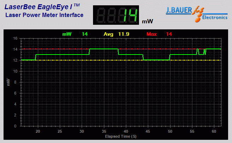Click the 0 tick on the y-axis
The width and height of the screenshot is (232, 143).
[x=16, y=126]
